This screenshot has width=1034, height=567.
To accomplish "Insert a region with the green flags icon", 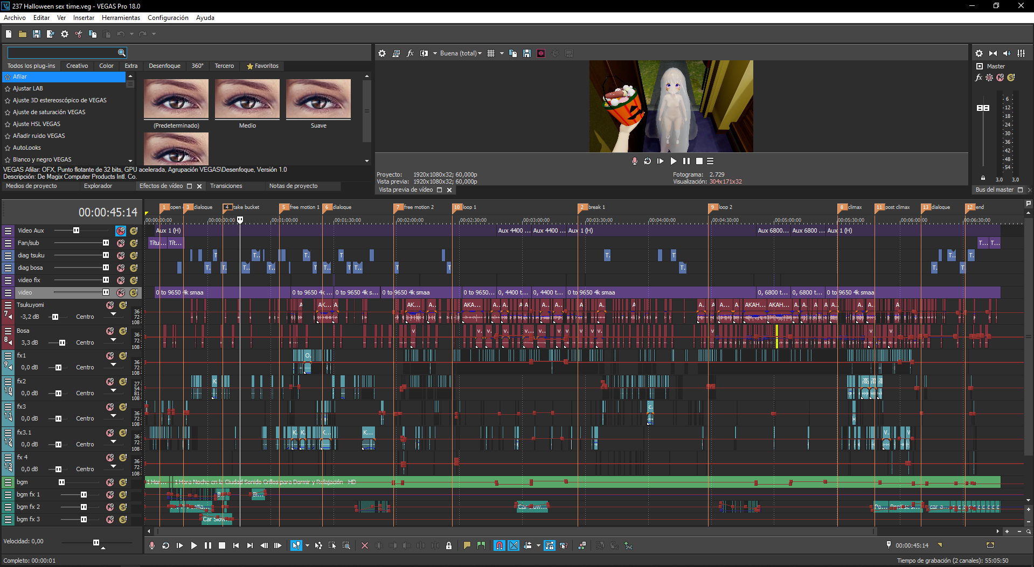I will click(x=481, y=545).
